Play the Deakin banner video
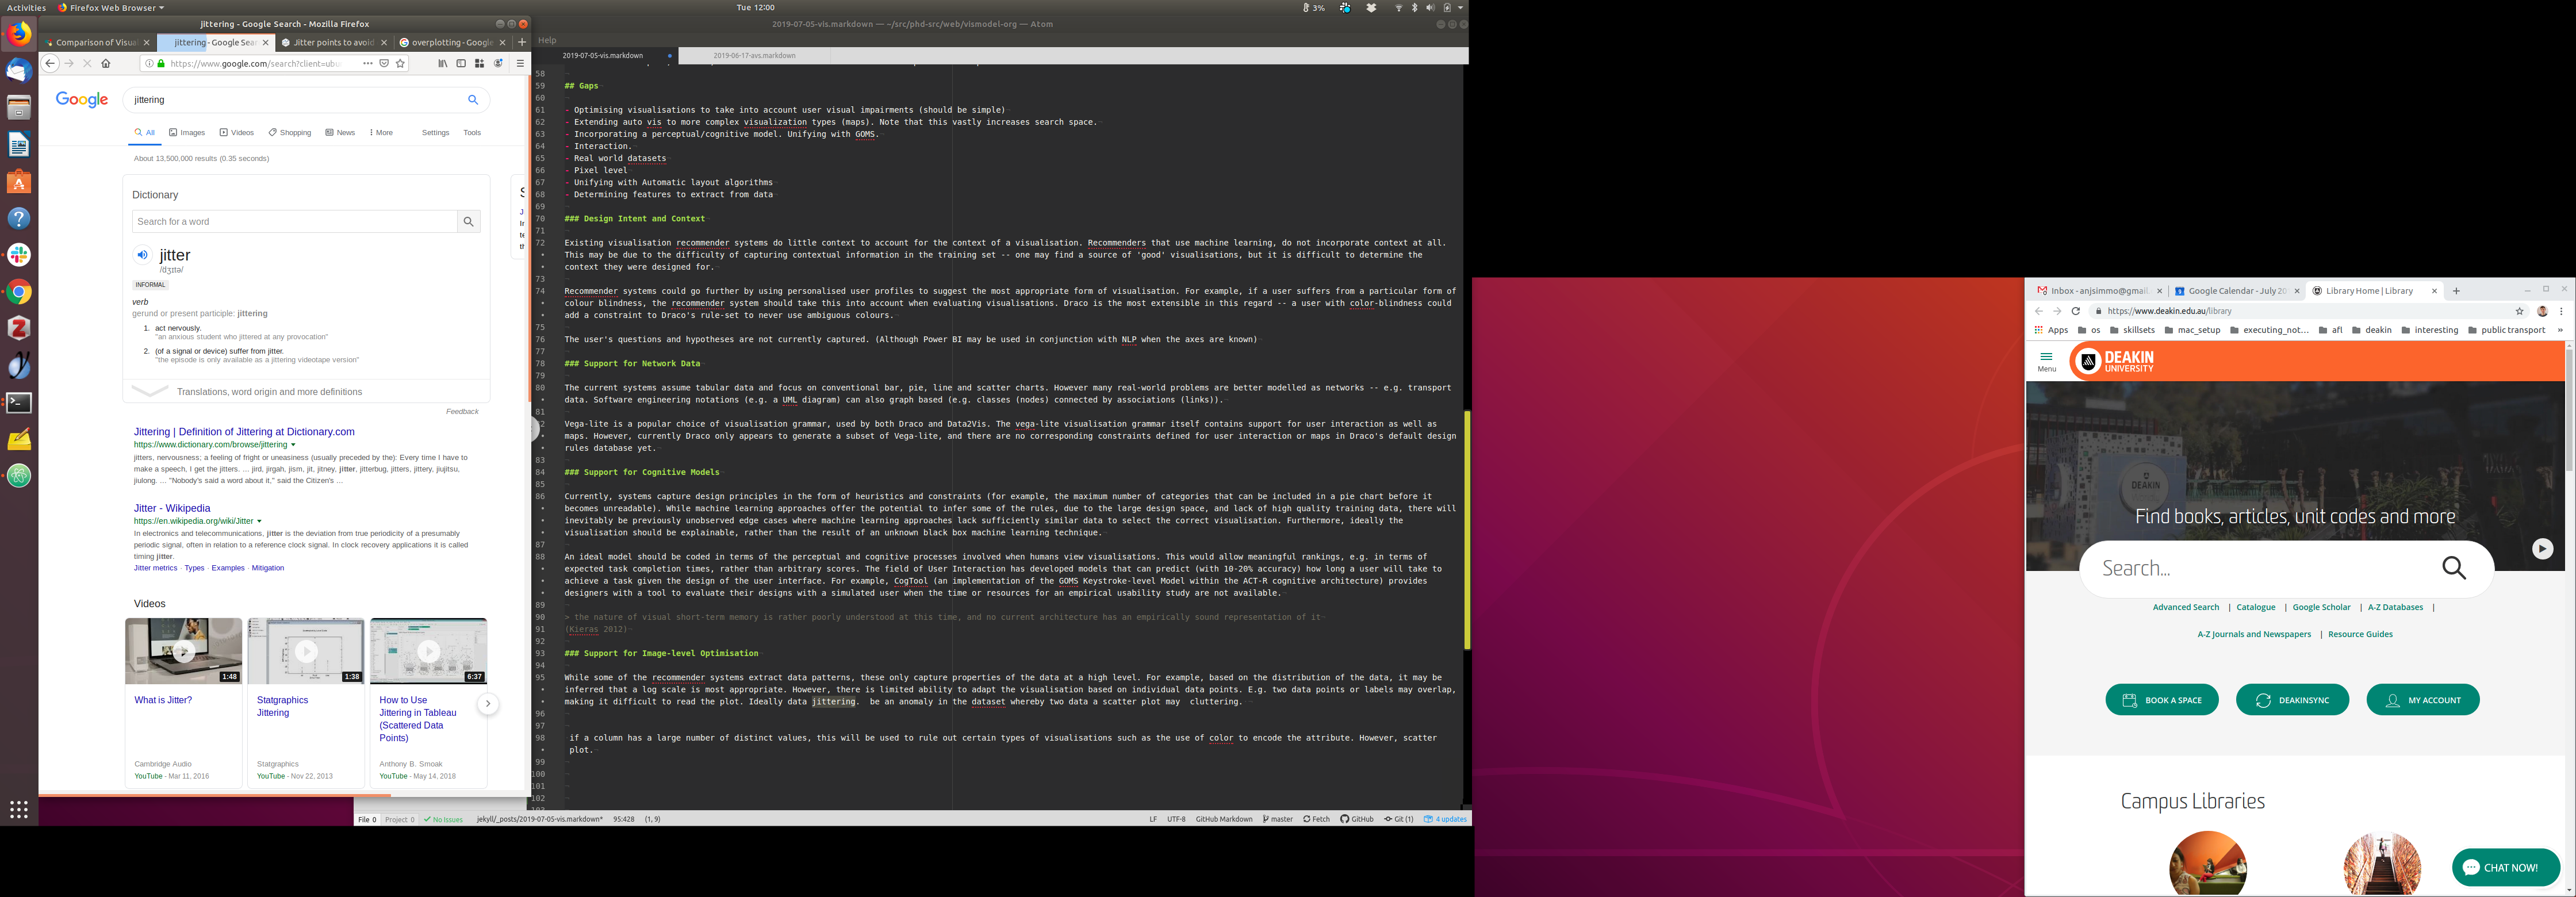Viewport: 2576px width, 897px height. [x=2542, y=548]
